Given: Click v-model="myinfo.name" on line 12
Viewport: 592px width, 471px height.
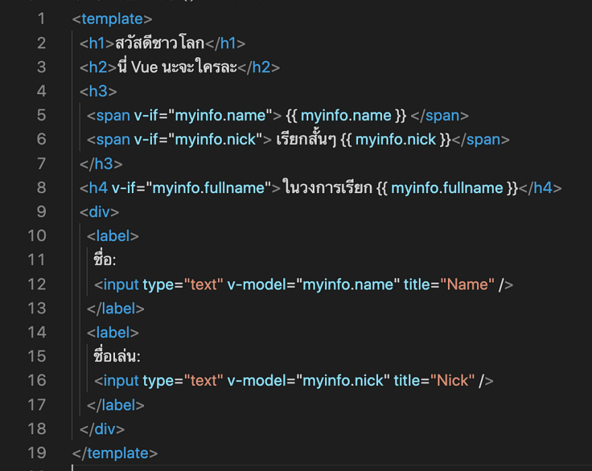Looking at the screenshot, I should pos(313,285).
